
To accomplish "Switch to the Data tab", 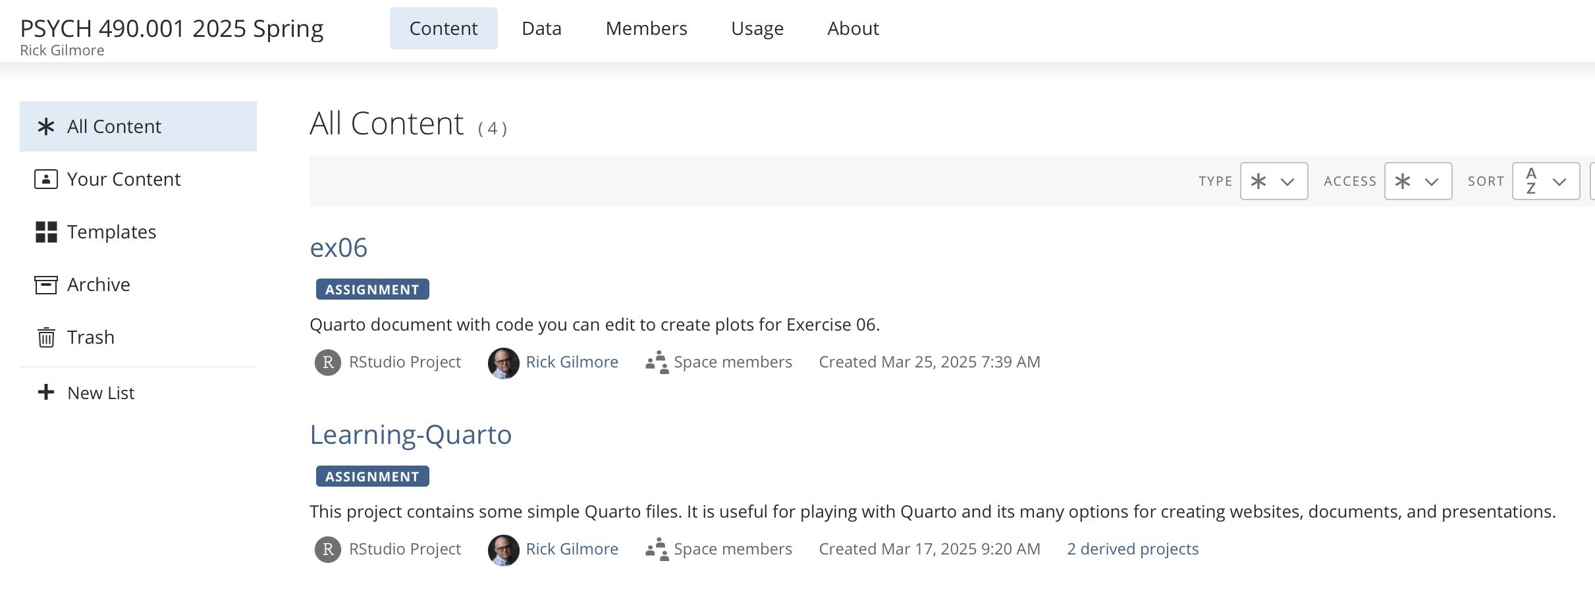I will (x=541, y=28).
